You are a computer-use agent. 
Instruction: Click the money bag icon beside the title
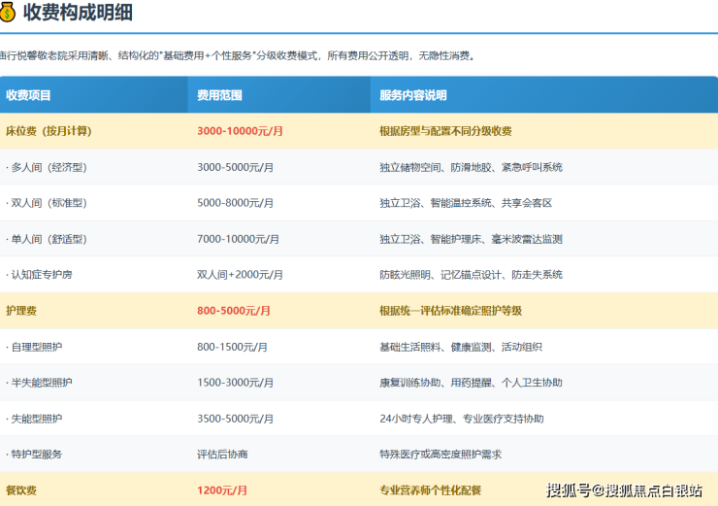(9, 13)
